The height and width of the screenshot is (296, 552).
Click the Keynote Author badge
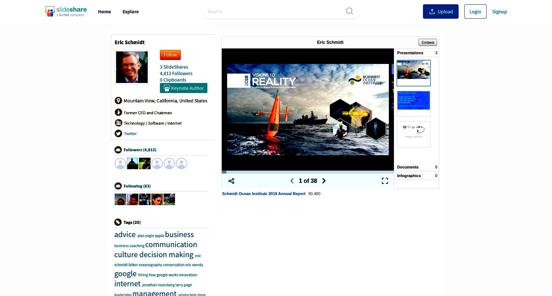184,88
